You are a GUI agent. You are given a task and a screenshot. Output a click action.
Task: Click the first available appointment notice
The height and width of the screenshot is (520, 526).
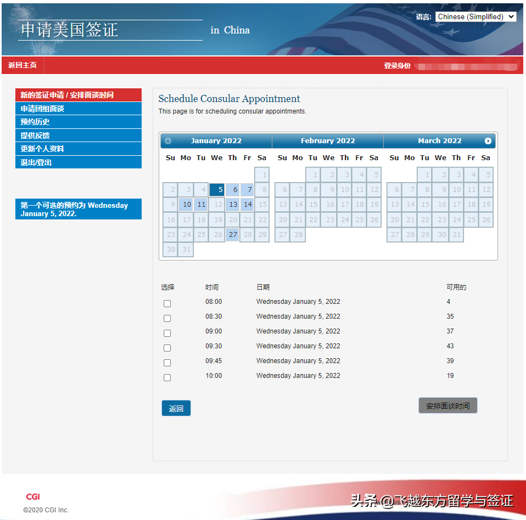(x=79, y=209)
